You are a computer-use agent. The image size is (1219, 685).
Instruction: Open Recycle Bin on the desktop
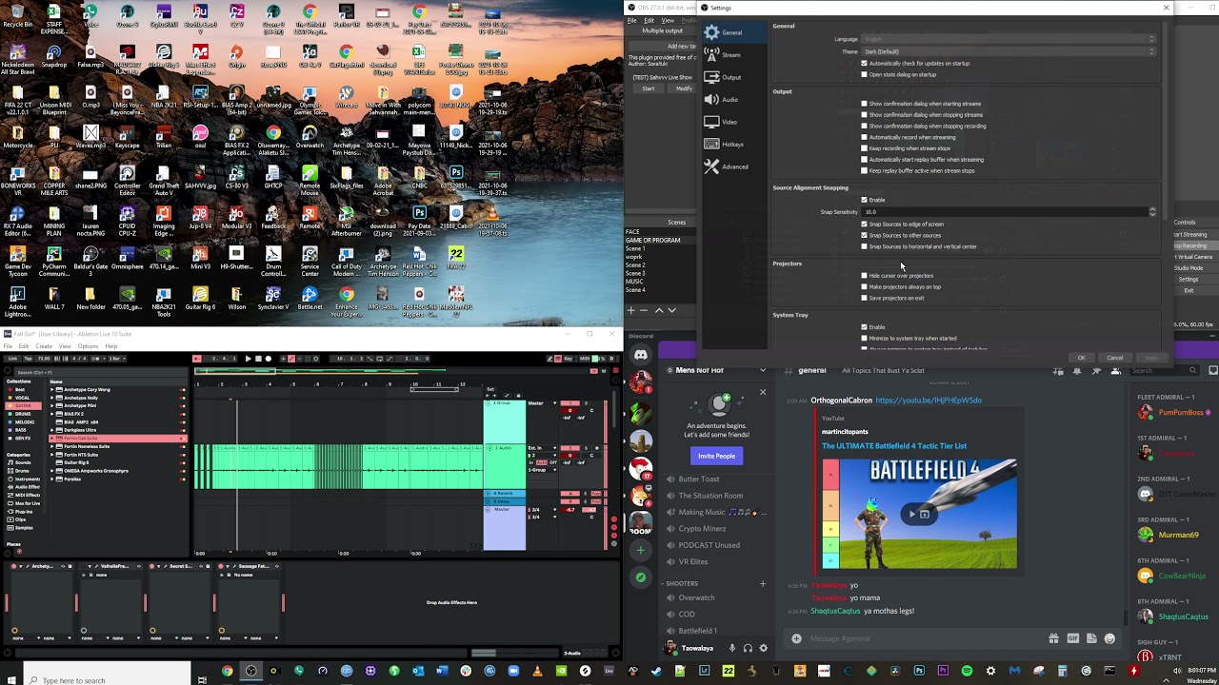[17, 17]
